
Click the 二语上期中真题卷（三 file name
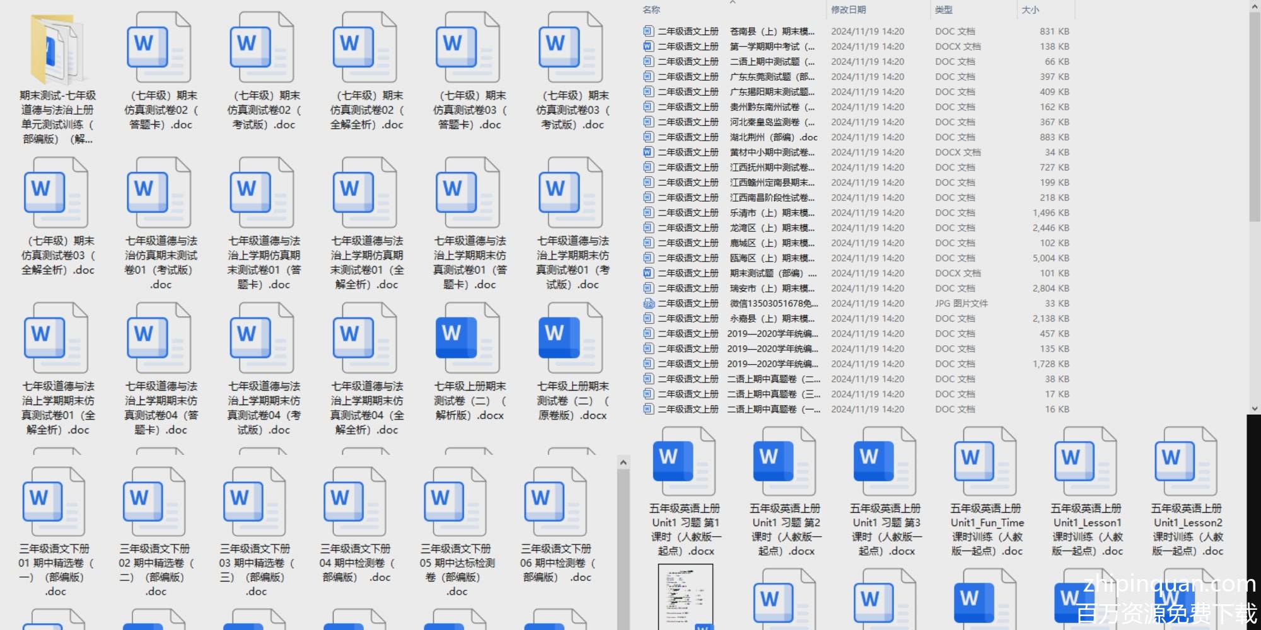(774, 394)
